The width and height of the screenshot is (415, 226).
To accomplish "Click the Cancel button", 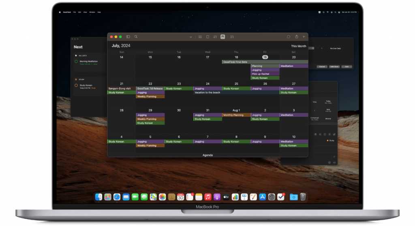I will click(x=322, y=66).
